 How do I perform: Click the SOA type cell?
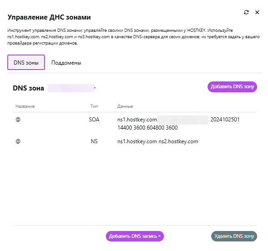pyautogui.click(x=94, y=120)
